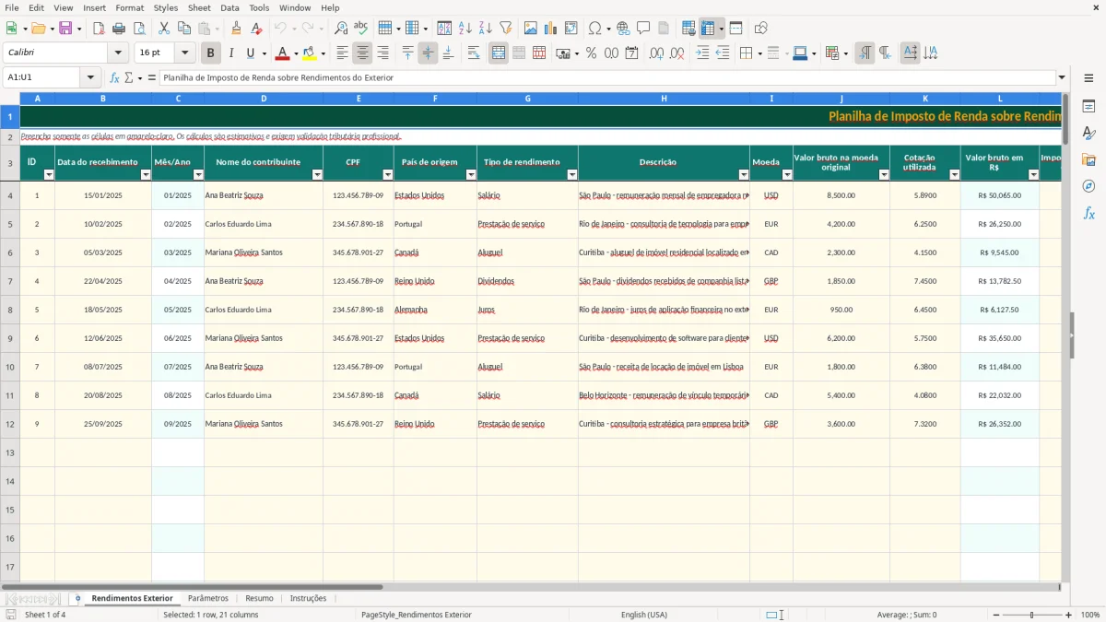Toggle Italic formatting
Screen dimensions: 1106x622
tap(231, 53)
